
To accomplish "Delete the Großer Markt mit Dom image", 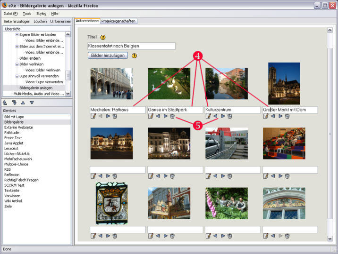I will pyautogui.click(x=287, y=116).
